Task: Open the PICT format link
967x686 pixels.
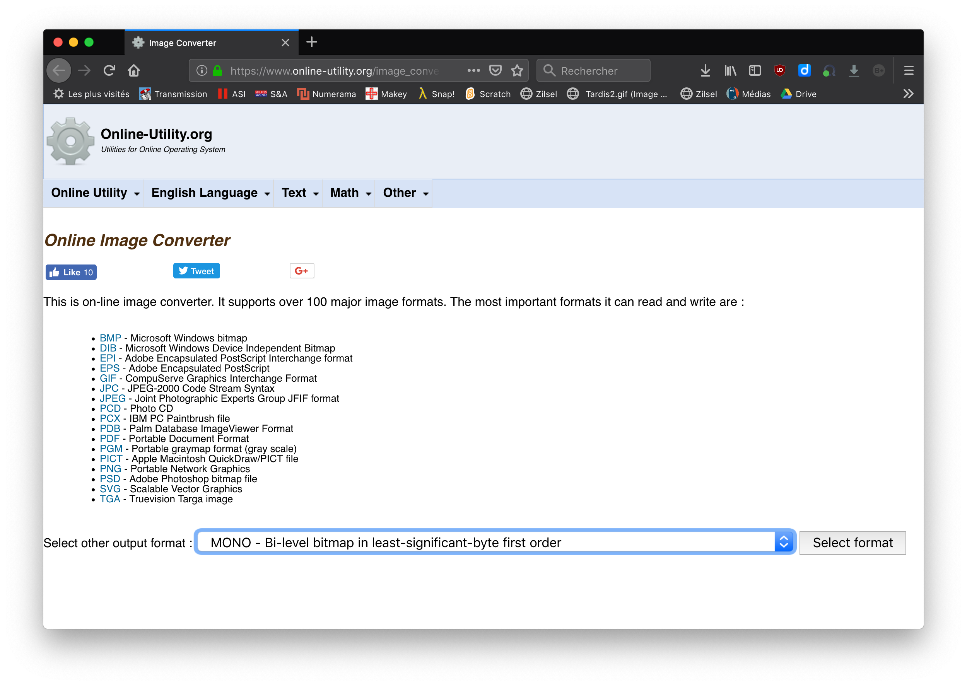Action: pyautogui.click(x=111, y=459)
